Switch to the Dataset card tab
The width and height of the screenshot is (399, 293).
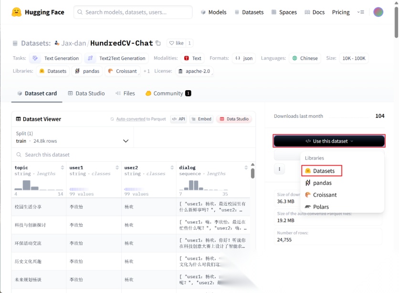[37, 94]
